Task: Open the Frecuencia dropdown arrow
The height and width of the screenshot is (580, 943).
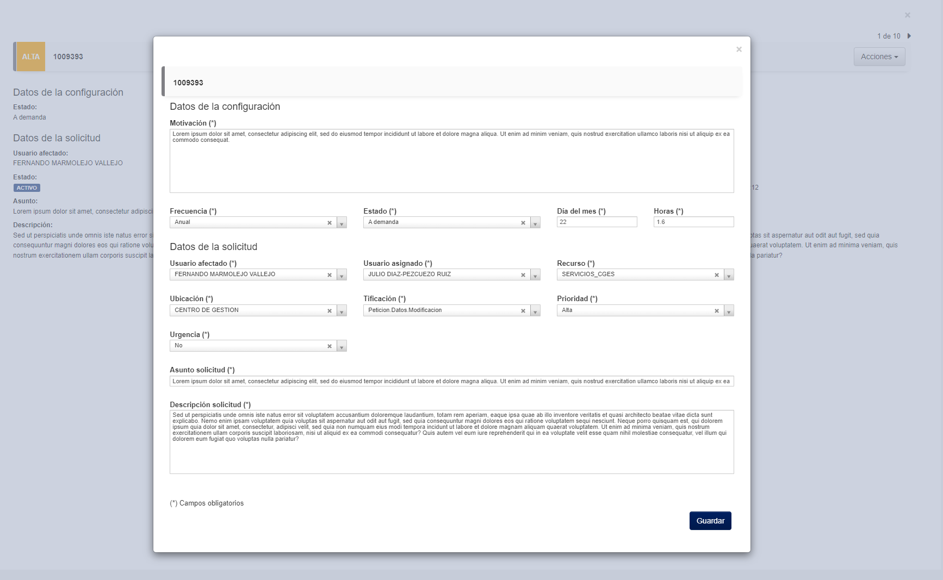Action: click(342, 223)
